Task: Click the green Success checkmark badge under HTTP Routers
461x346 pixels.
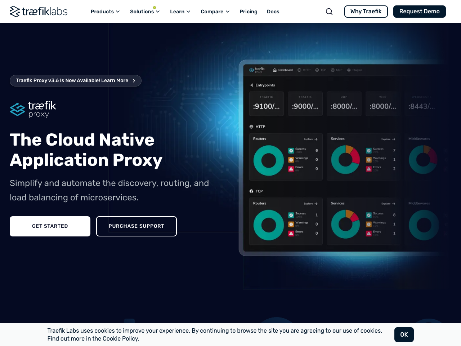Action: 291,150
